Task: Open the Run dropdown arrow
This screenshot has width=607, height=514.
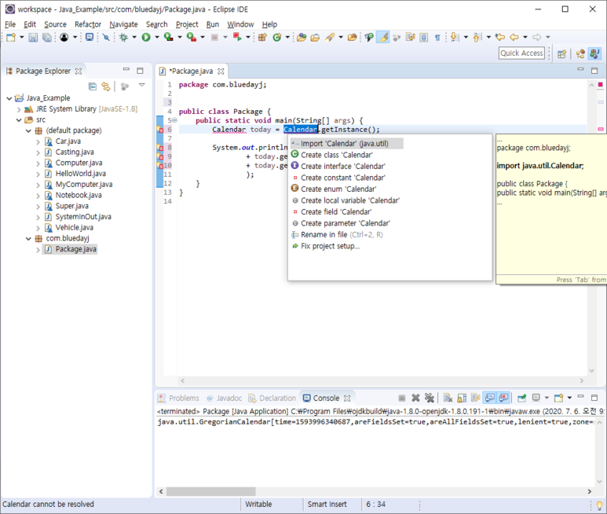Action: pyautogui.click(x=157, y=37)
